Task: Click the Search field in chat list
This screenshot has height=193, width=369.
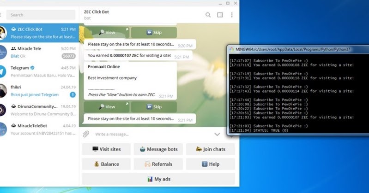Action: pyautogui.click(x=41, y=15)
